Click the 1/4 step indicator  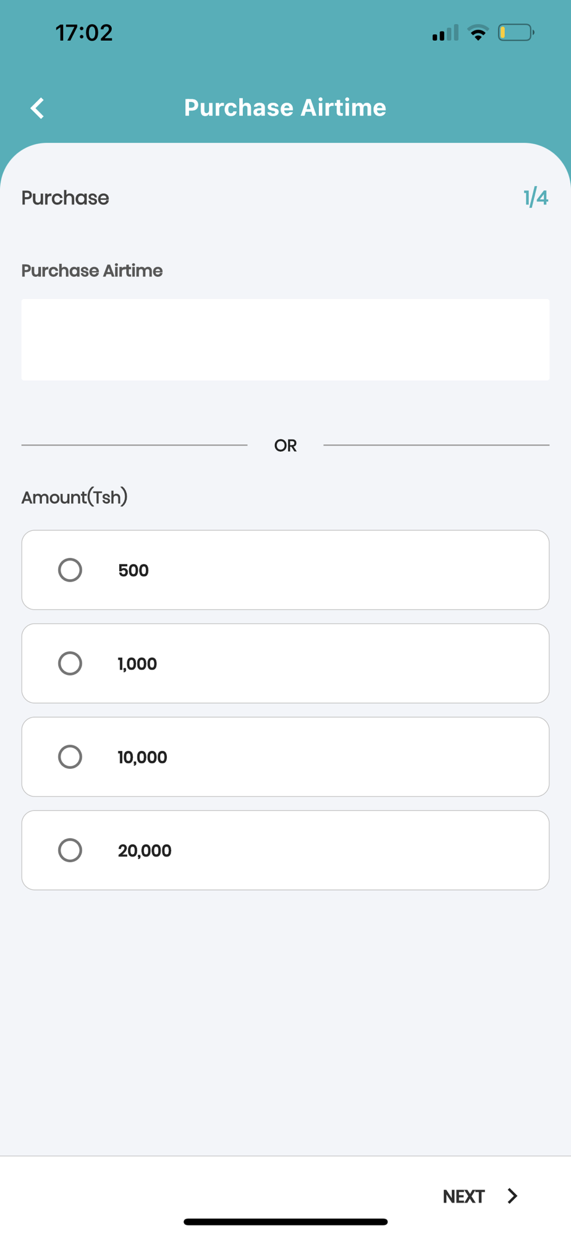coord(535,198)
